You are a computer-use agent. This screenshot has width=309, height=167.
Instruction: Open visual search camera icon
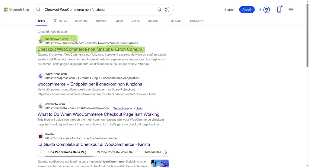[167, 10]
